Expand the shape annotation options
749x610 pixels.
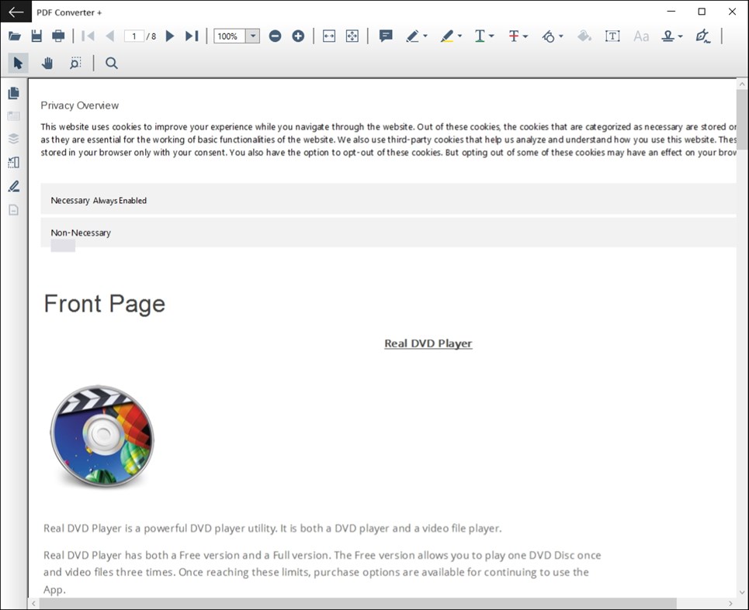[x=561, y=36]
